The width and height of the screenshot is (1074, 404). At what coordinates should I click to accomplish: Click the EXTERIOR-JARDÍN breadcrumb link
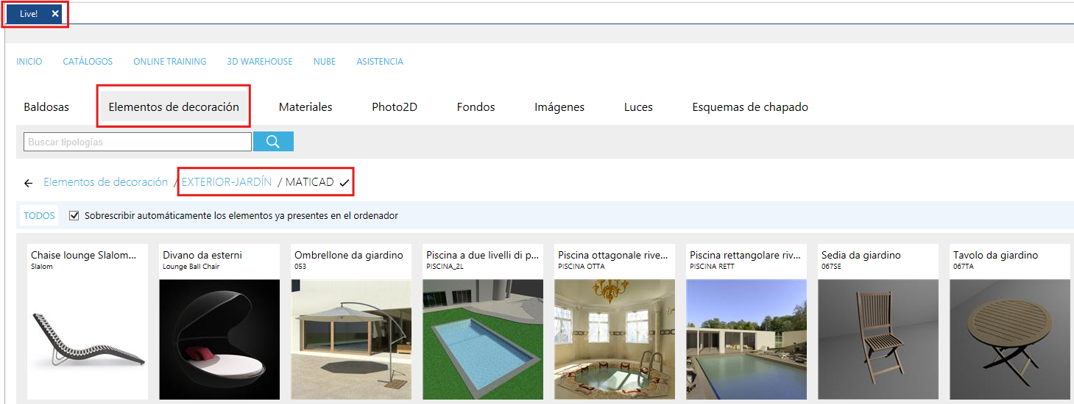click(227, 182)
